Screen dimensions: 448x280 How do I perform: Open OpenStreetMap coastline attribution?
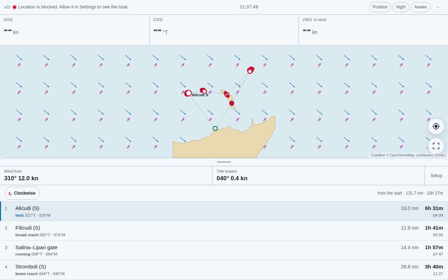408,155
